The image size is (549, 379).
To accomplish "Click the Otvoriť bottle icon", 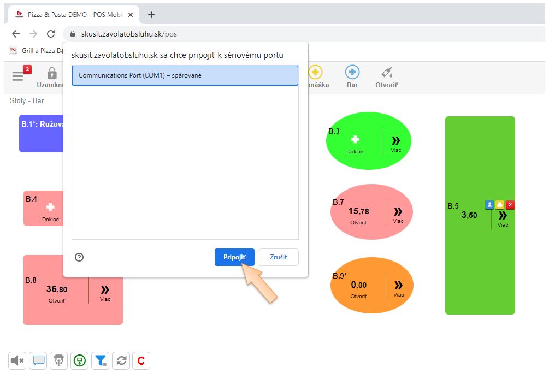I will [387, 73].
